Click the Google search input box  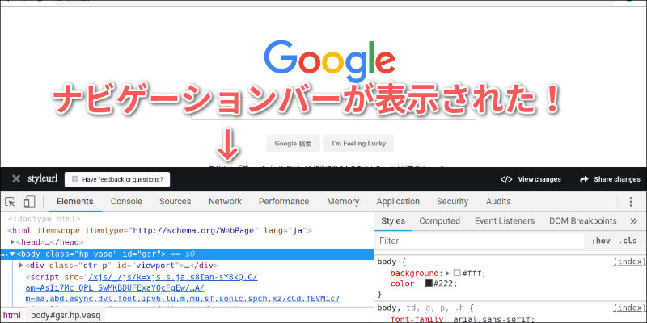pos(333,109)
